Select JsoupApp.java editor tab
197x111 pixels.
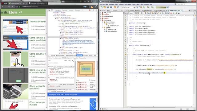point(161,11)
